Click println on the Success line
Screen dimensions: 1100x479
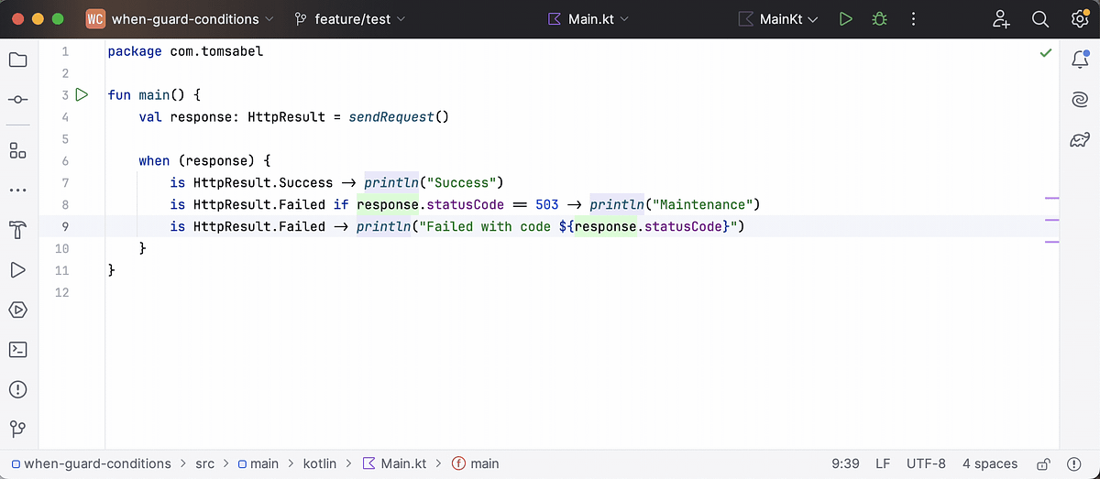pyautogui.click(x=391, y=182)
